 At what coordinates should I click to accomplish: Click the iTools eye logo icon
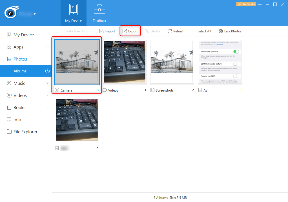tap(11, 12)
